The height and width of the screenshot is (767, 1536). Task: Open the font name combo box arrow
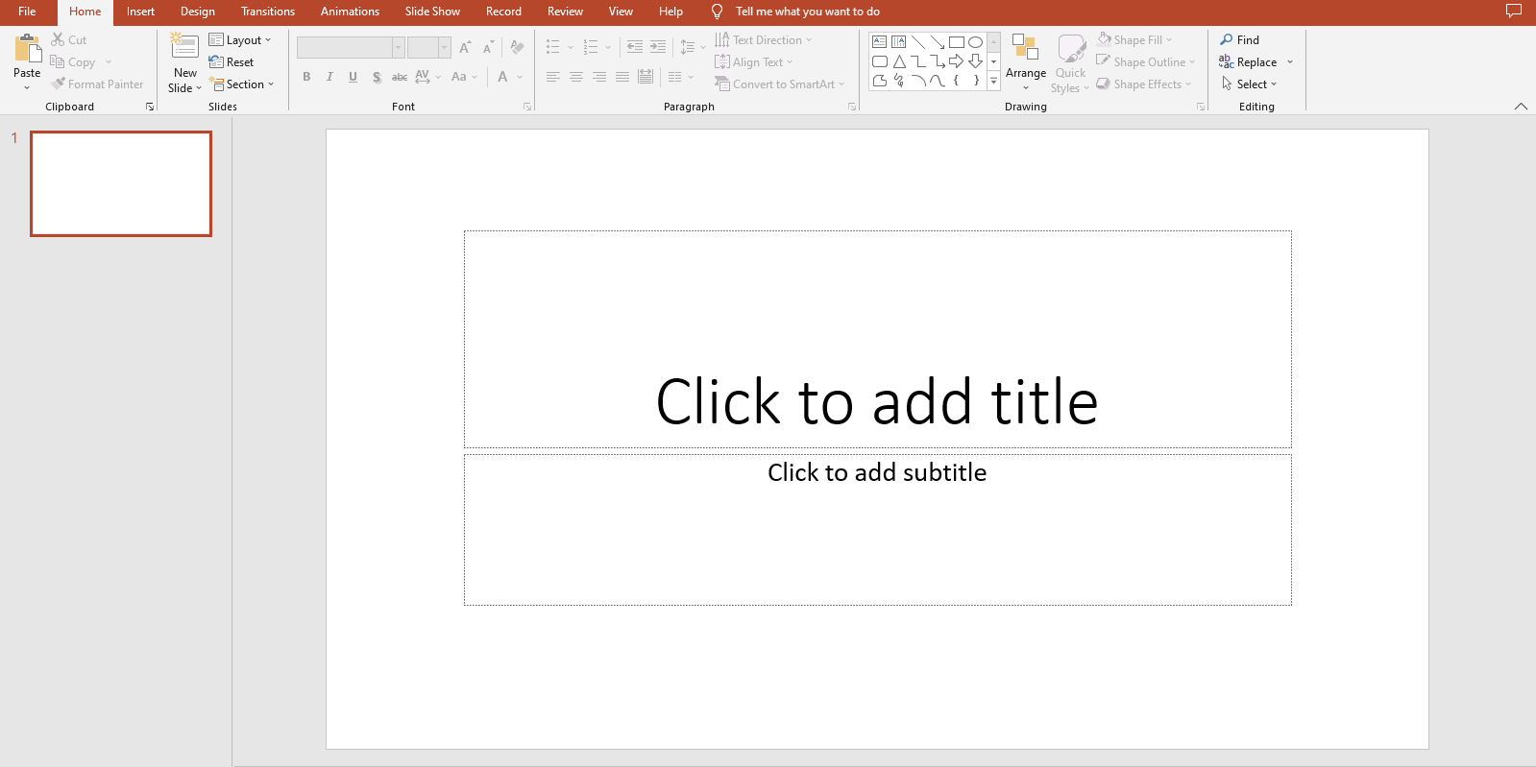[398, 47]
